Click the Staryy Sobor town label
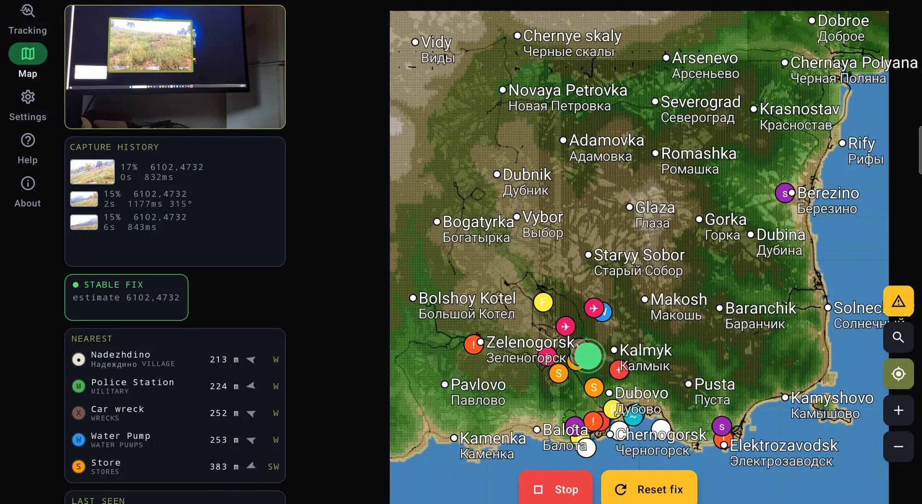This screenshot has width=922, height=504. [x=639, y=255]
